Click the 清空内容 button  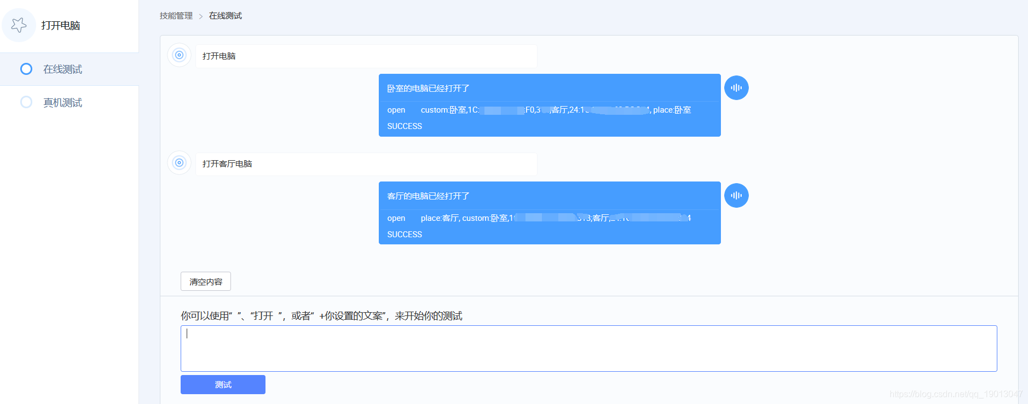pyautogui.click(x=206, y=282)
